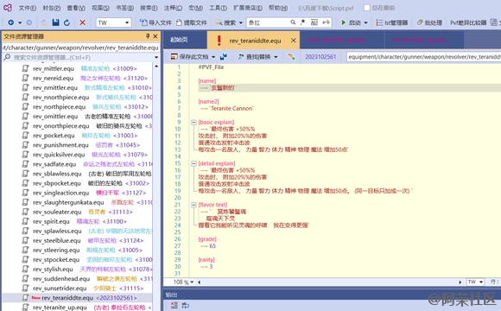Click the refresh circular arrow icon

point(67,22)
